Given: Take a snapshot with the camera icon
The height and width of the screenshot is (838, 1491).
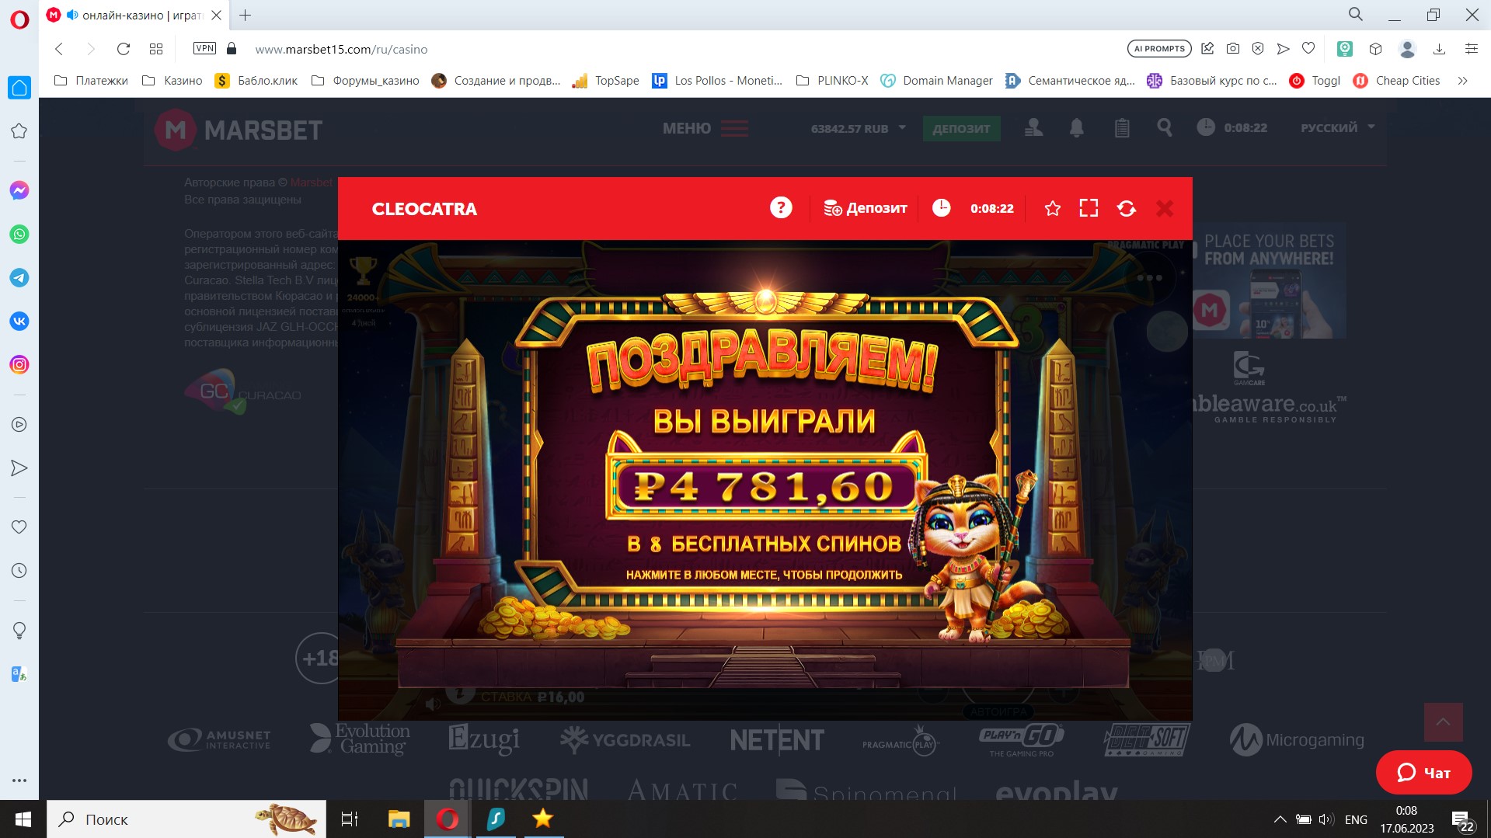Looking at the screenshot, I should click(1233, 48).
